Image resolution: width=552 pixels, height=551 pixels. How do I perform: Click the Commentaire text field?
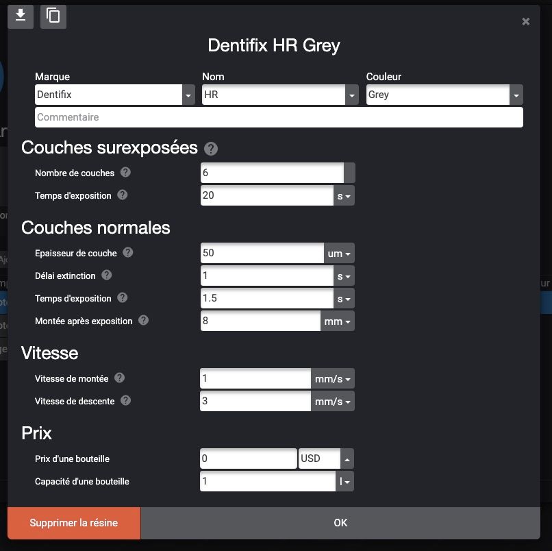point(279,117)
